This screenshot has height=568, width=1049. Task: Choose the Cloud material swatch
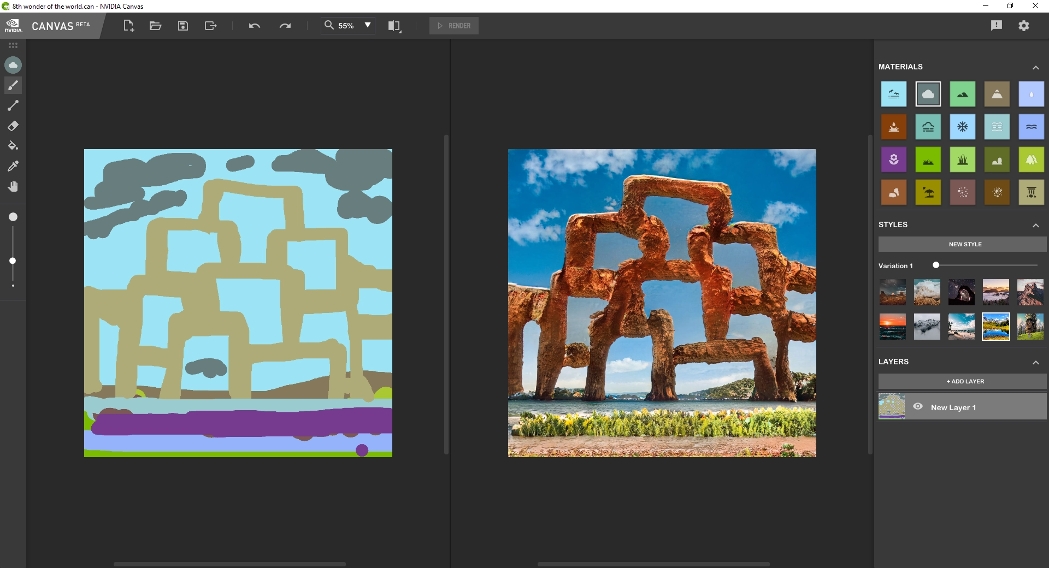click(x=928, y=94)
